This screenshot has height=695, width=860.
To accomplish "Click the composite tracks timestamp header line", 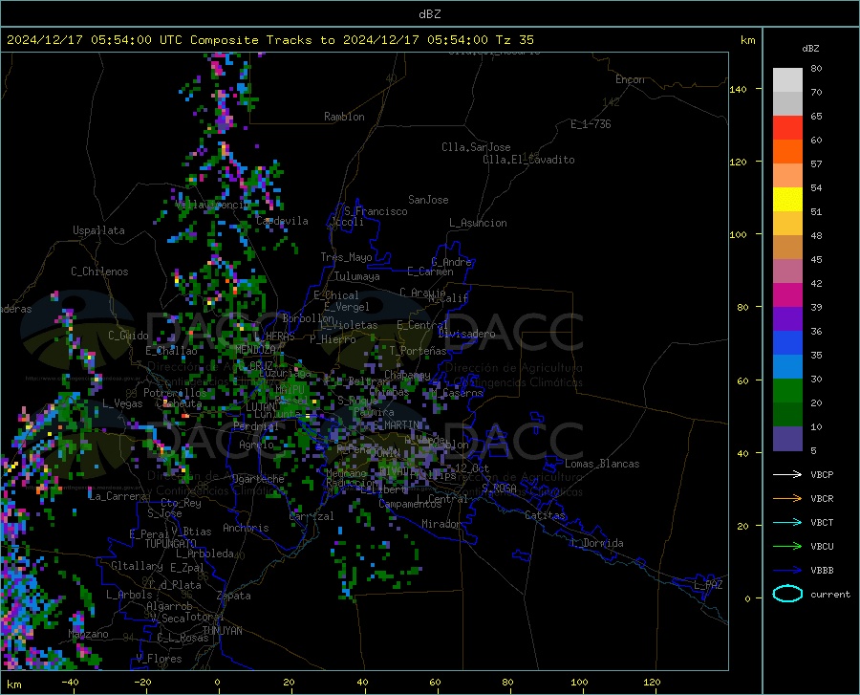I will point(269,40).
